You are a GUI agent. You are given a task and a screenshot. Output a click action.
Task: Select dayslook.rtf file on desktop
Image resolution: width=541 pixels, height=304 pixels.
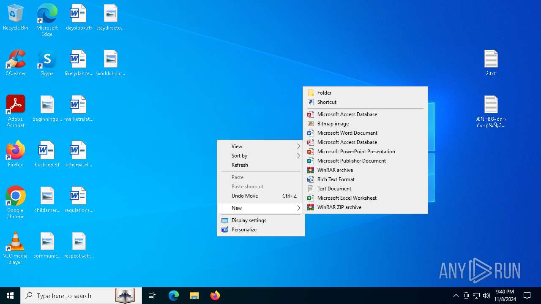79,18
